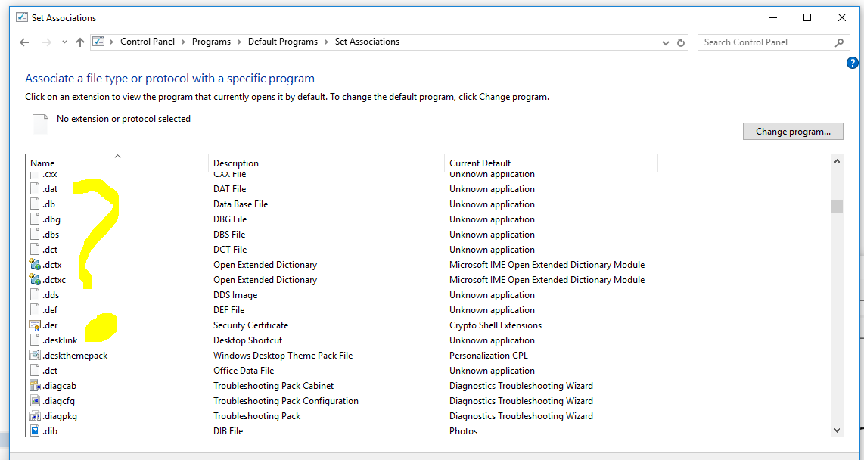Click the Desktop Shortcut description

click(248, 340)
